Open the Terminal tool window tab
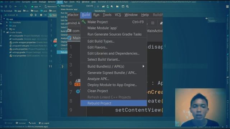The image size is (230, 129). pyautogui.click(x=21, y=123)
